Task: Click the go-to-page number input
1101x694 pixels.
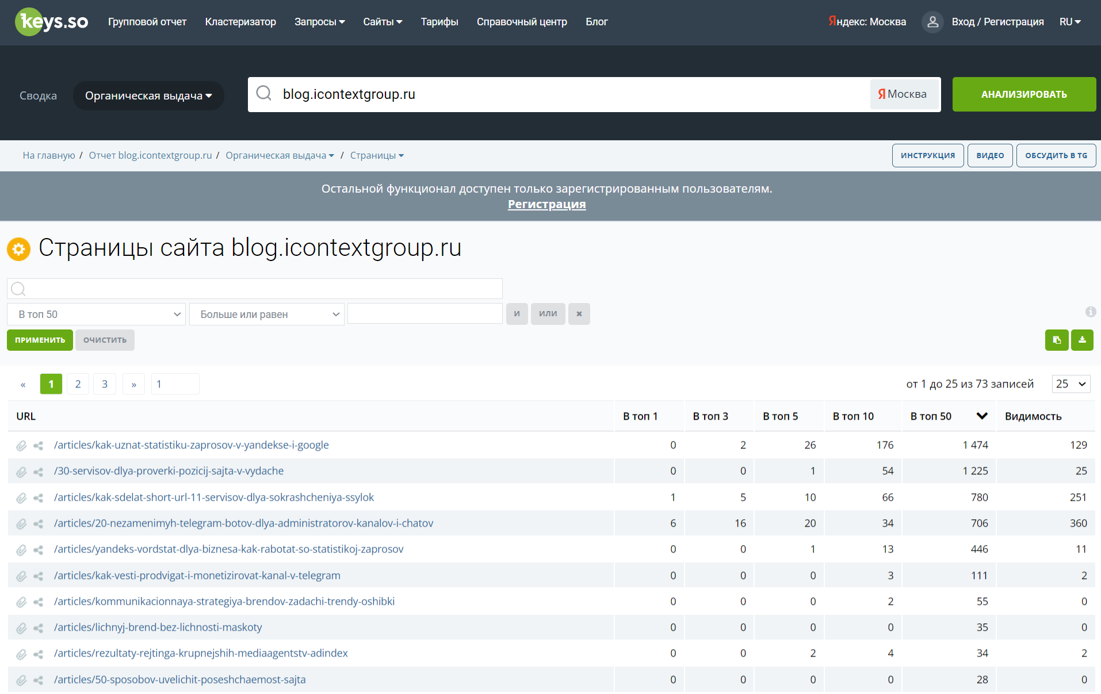Action: coord(175,384)
